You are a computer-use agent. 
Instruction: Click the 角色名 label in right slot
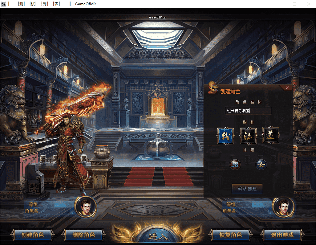click(x=229, y=211)
